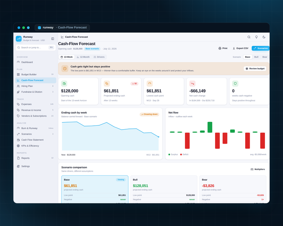Focus the Search or jump to field
Image resolution: width=283 pixels, height=226 pixels.
[36, 48]
